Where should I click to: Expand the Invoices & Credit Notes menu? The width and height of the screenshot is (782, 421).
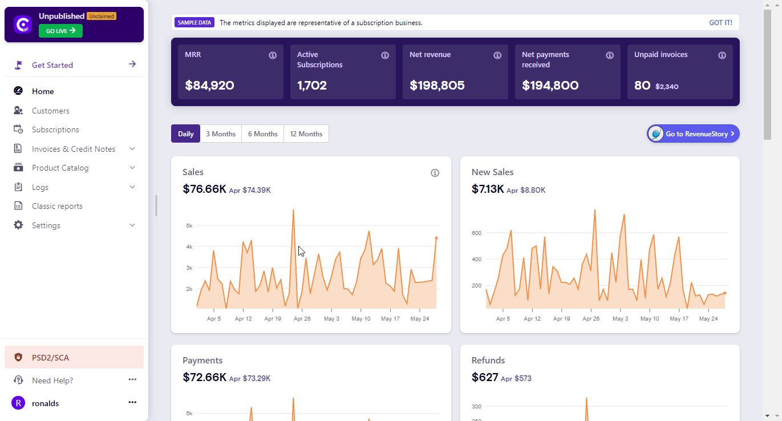pos(132,149)
